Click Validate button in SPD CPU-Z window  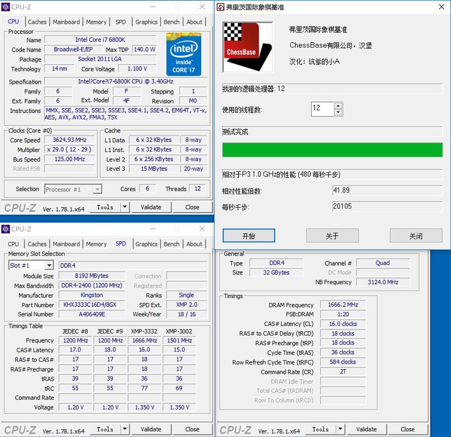click(151, 429)
